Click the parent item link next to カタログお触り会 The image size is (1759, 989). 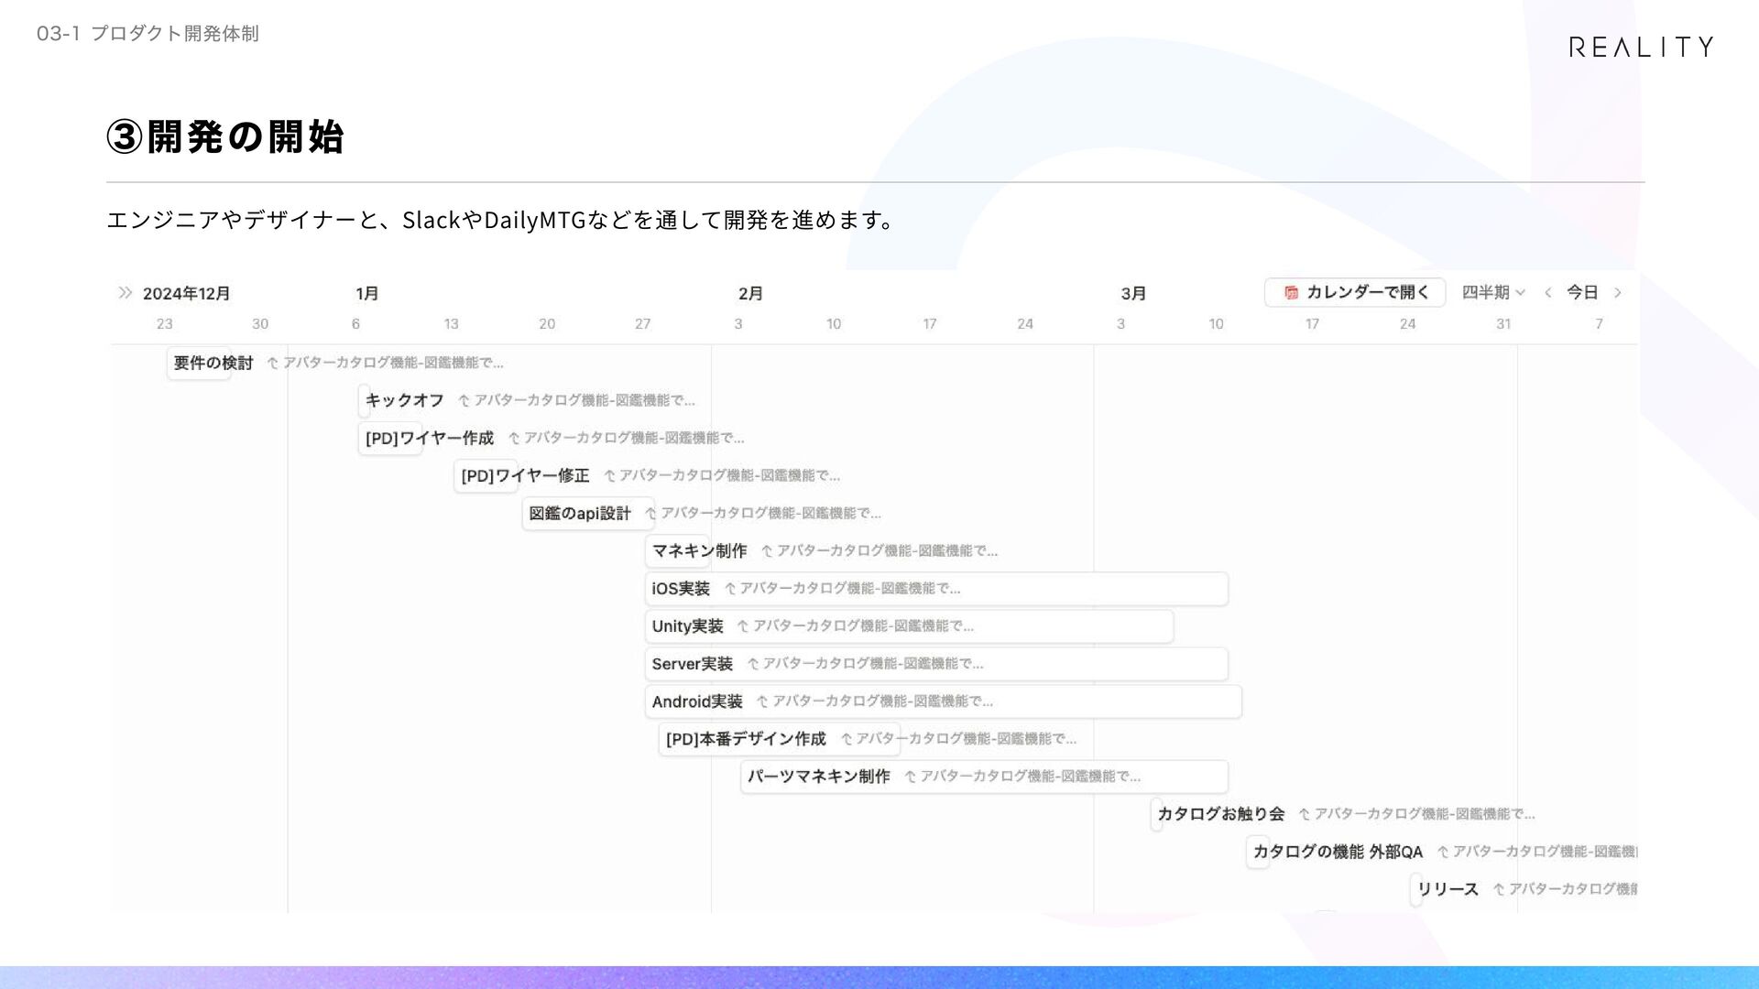1420,814
